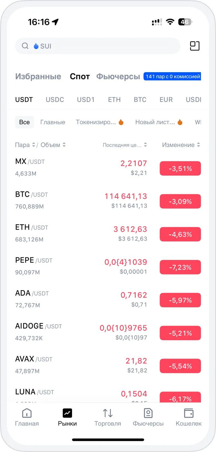Tap the 141 пар с 0 комиссией banner
This screenshot has height=452, width=216.
click(x=172, y=76)
